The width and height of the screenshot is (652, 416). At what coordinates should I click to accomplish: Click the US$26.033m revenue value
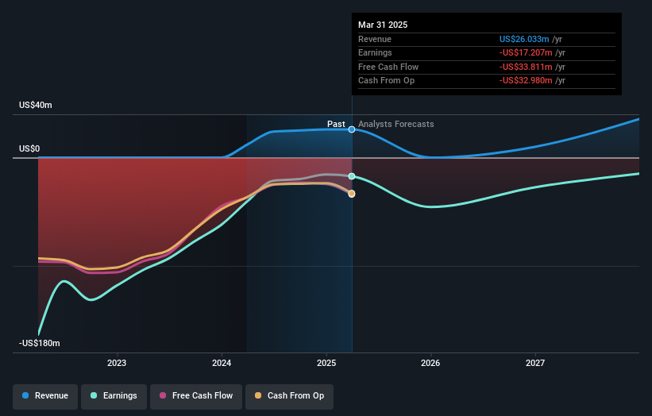[524, 39]
